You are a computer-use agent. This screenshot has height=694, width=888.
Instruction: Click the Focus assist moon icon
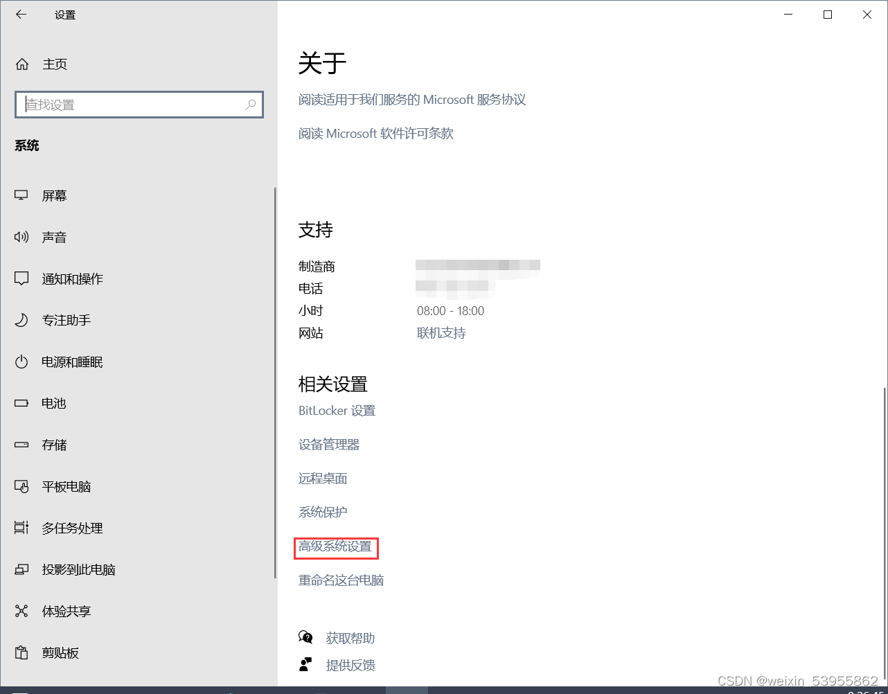(x=21, y=321)
